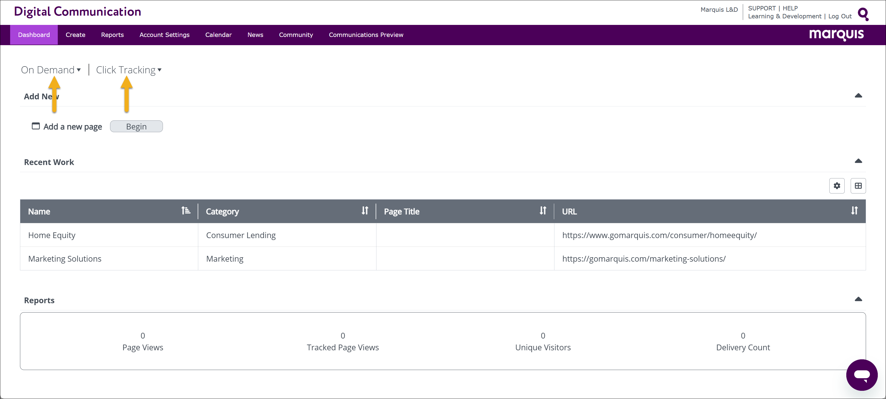This screenshot has height=399, width=886.
Task: Click the Unique Visitors metric
Action: tap(543, 341)
